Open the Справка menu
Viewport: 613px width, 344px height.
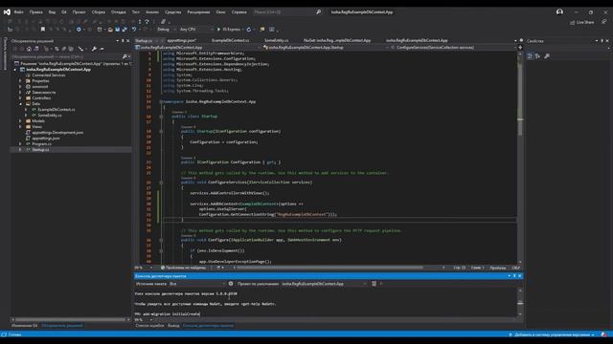(x=239, y=12)
